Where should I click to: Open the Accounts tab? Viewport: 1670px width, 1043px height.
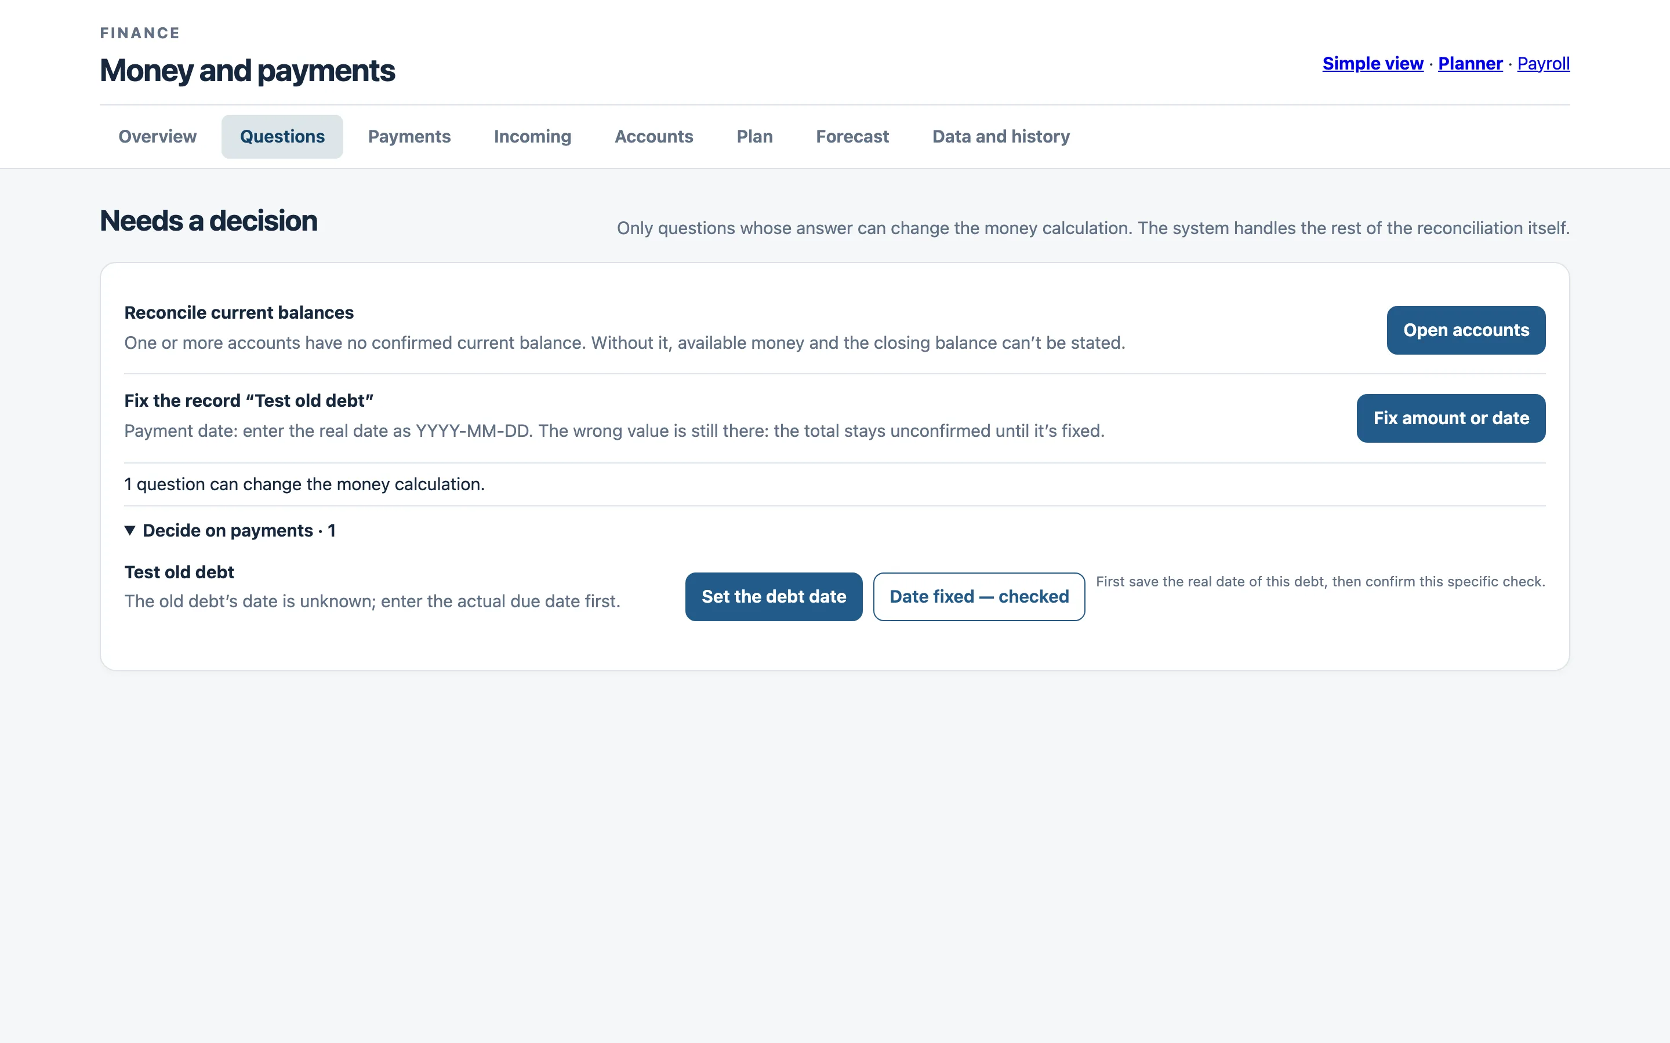[654, 137]
